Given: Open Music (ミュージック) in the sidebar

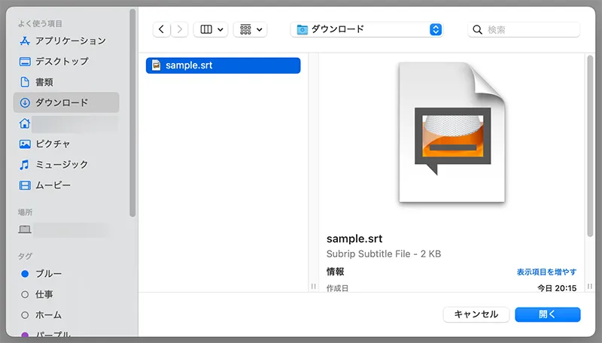Looking at the screenshot, I should [66, 165].
